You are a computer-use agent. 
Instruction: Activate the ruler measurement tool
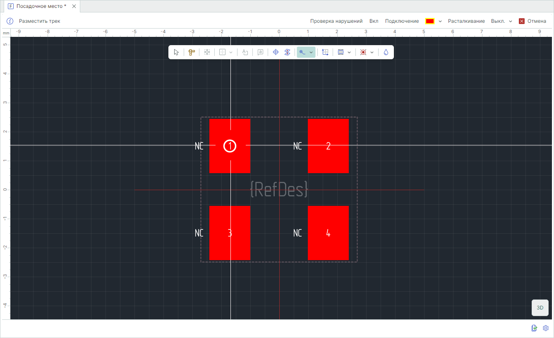192,52
